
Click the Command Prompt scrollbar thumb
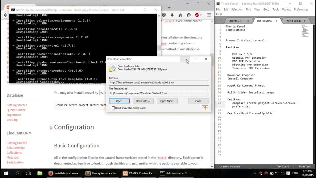point(159,48)
